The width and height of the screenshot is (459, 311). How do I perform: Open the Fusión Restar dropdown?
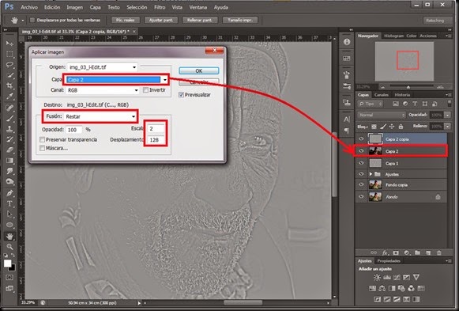(x=101, y=116)
